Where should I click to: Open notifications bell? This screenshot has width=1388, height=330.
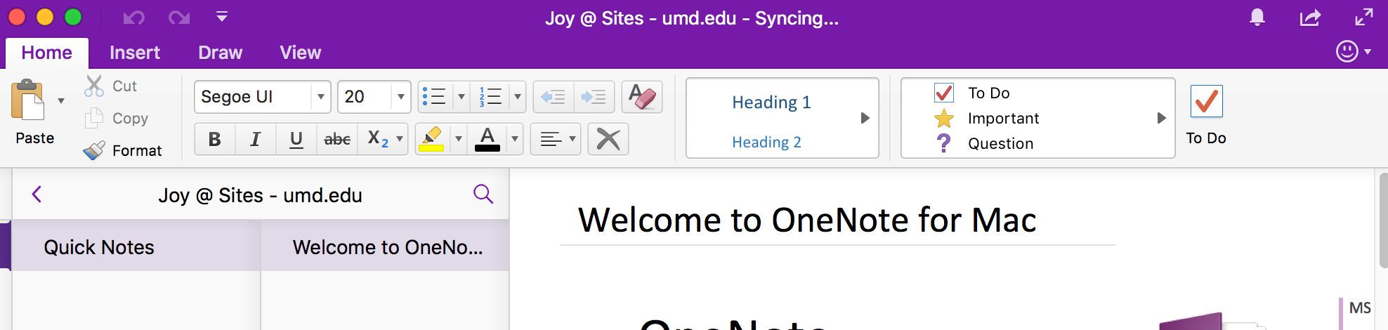(1257, 17)
